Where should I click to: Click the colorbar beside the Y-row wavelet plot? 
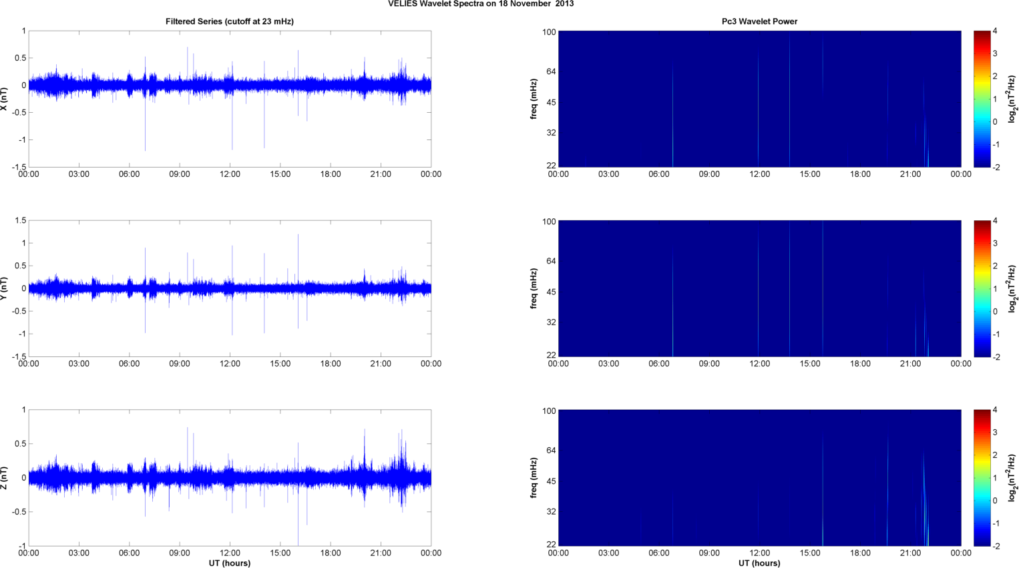[982, 288]
